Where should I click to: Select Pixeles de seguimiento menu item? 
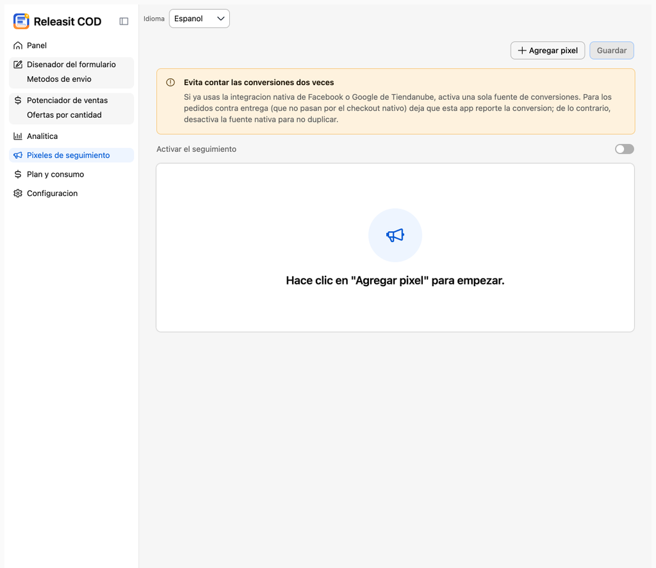point(71,155)
